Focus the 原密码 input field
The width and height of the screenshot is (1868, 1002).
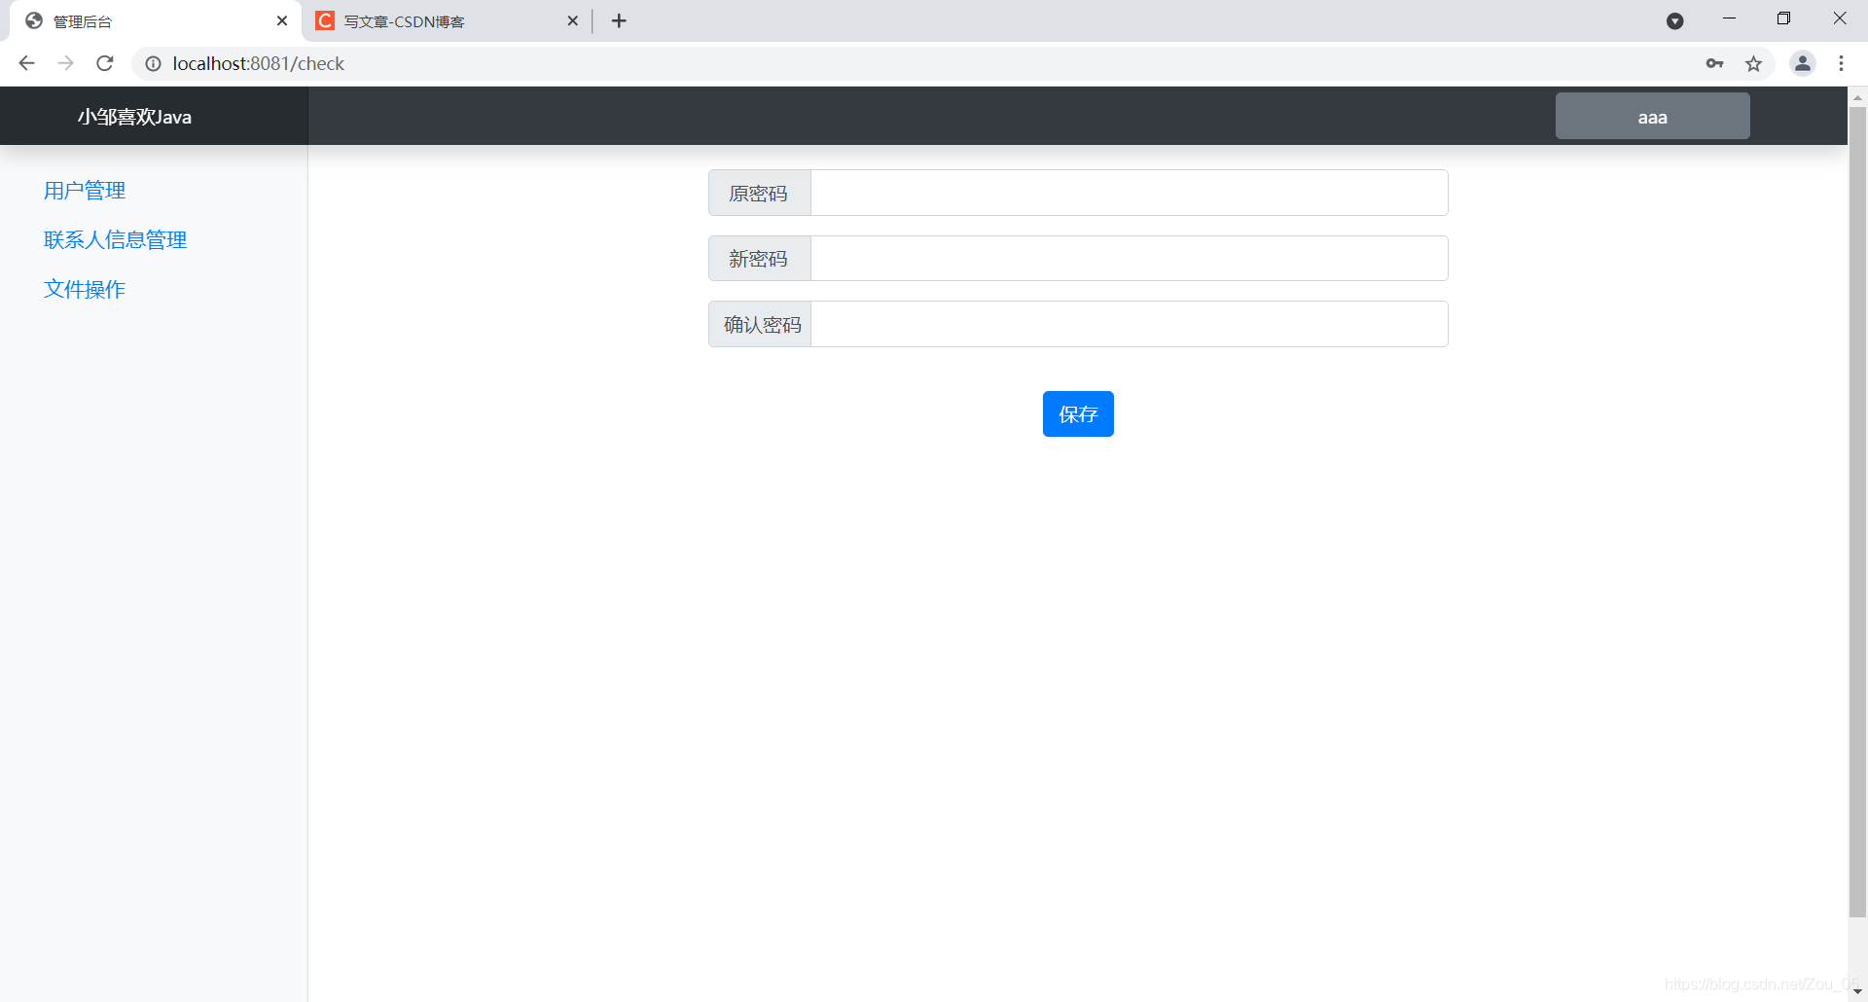pos(1129,193)
